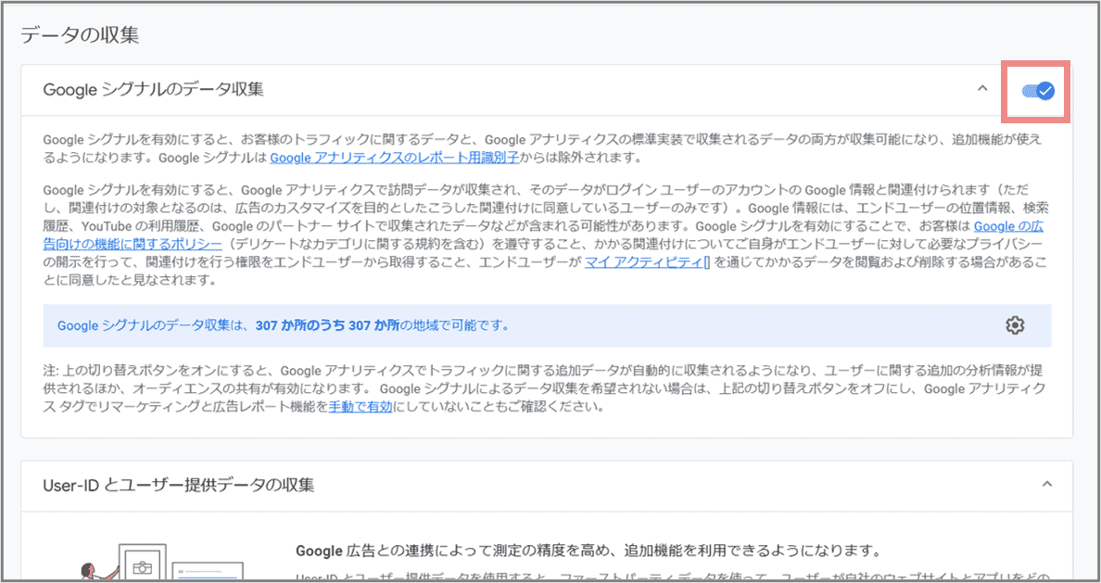The height and width of the screenshot is (583, 1101).
Task: Click the Google シグナルのデータ収集 section title
Action: coord(154,89)
